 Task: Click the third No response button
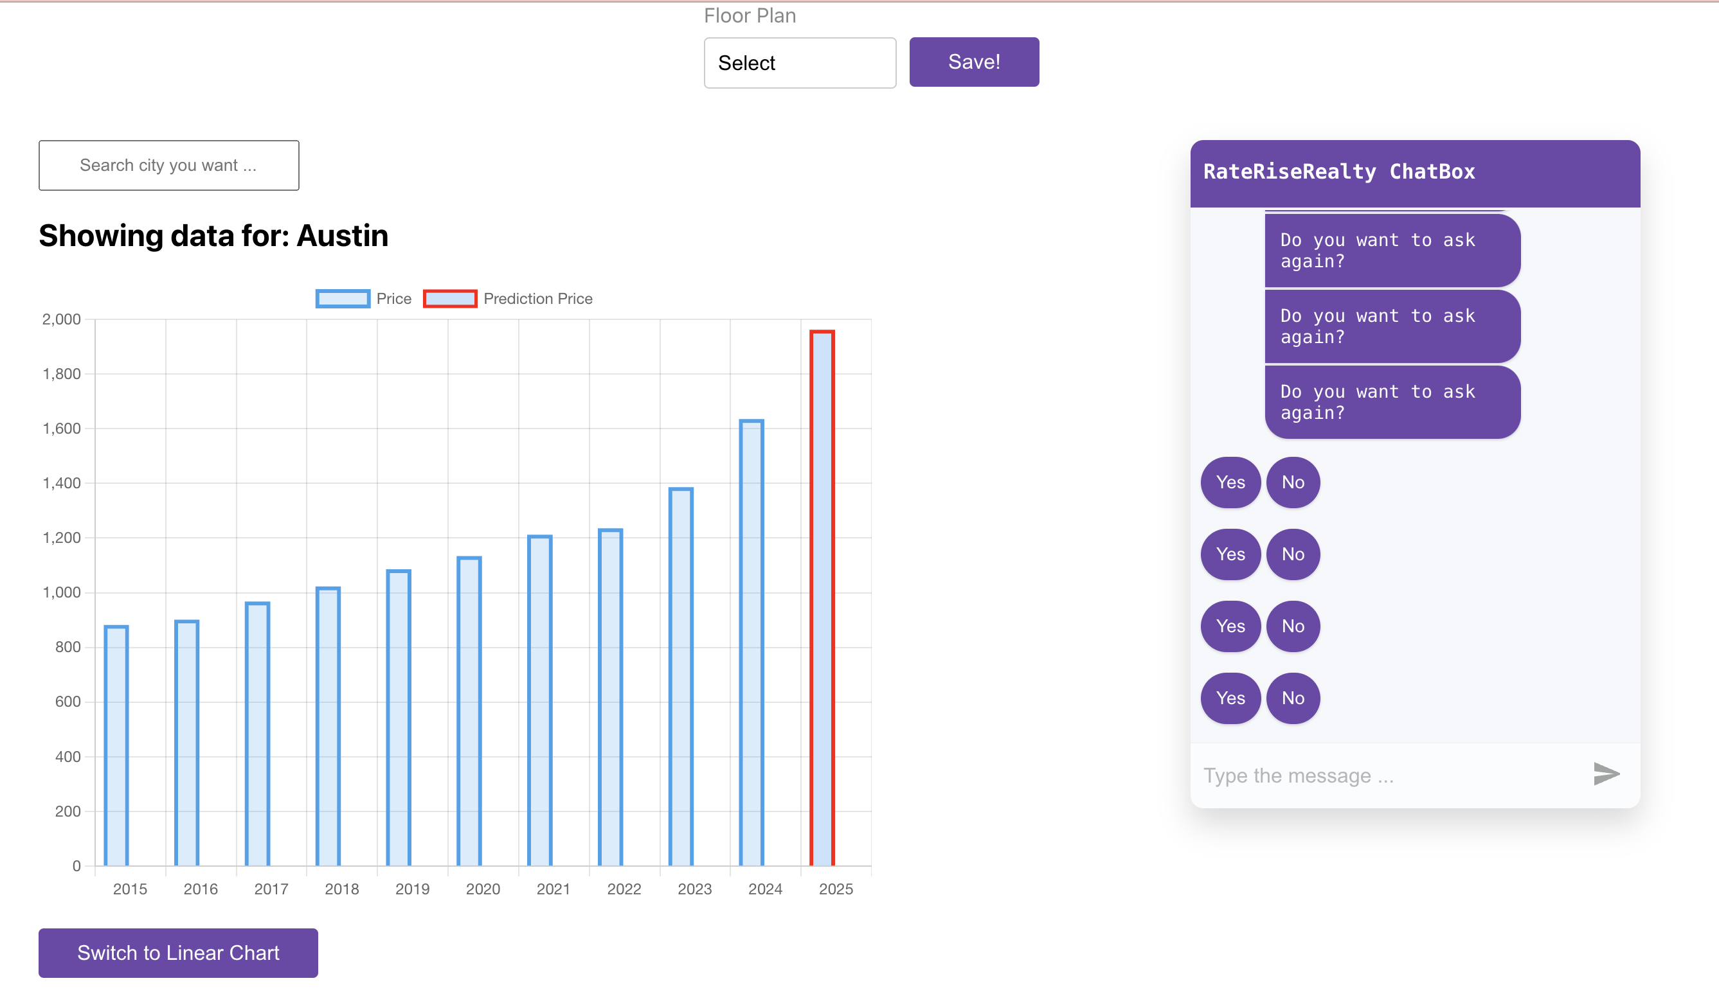pyautogui.click(x=1292, y=626)
